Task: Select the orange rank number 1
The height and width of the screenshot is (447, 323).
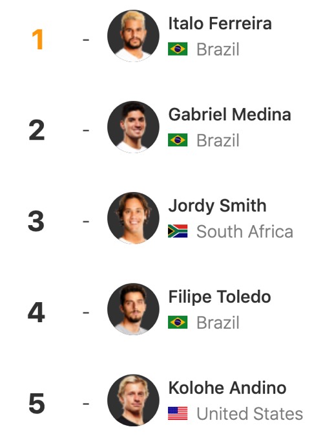Action: point(37,39)
